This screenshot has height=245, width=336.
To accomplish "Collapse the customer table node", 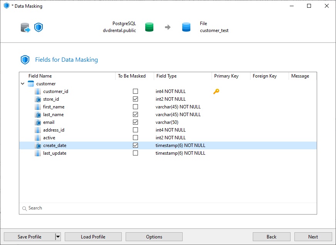I will point(23,84).
